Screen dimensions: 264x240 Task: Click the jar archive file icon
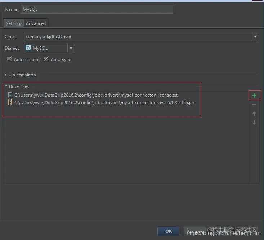(10, 102)
